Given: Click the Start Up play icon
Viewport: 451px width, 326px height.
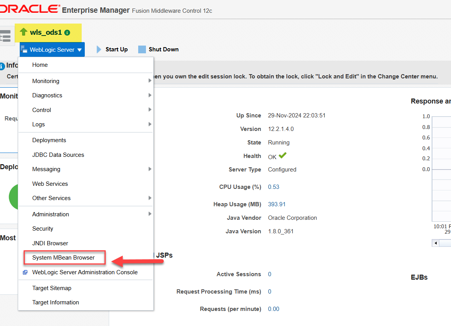Looking at the screenshot, I should tap(99, 49).
